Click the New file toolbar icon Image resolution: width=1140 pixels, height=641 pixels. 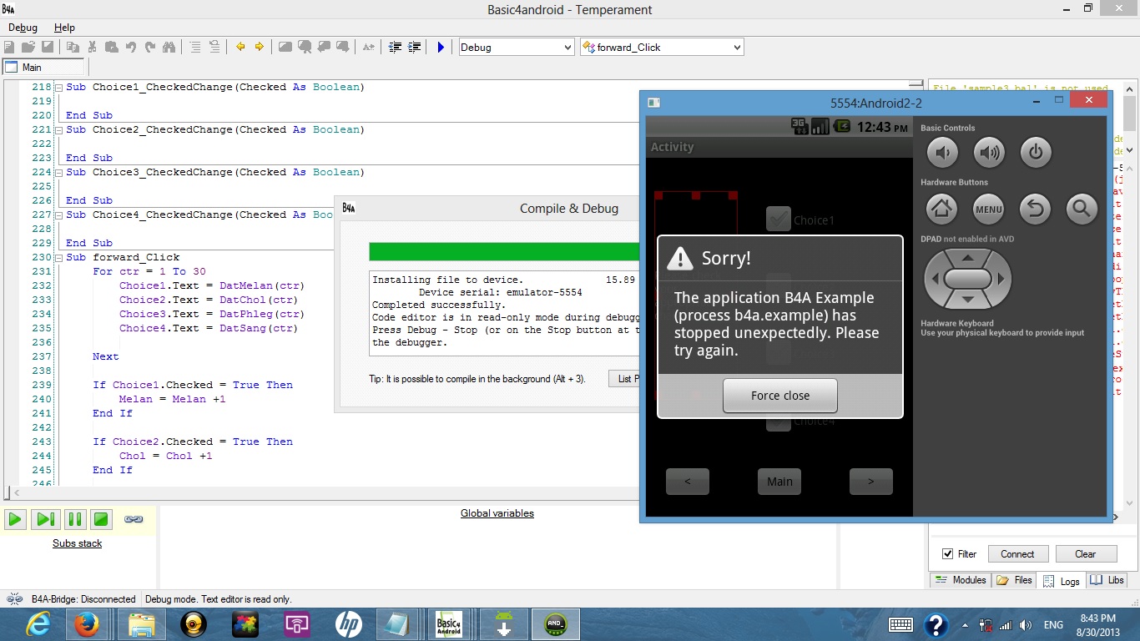tap(10, 48)
